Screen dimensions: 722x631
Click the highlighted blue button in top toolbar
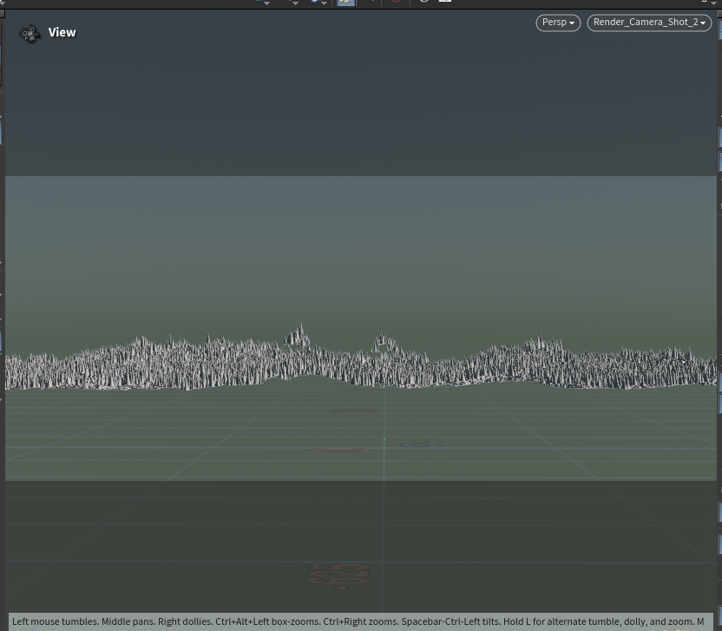(x=345, y=3)
